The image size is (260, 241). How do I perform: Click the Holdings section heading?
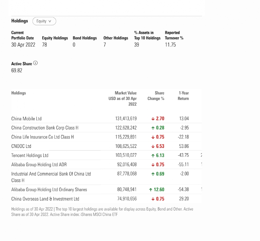click(x=20, y=21)
